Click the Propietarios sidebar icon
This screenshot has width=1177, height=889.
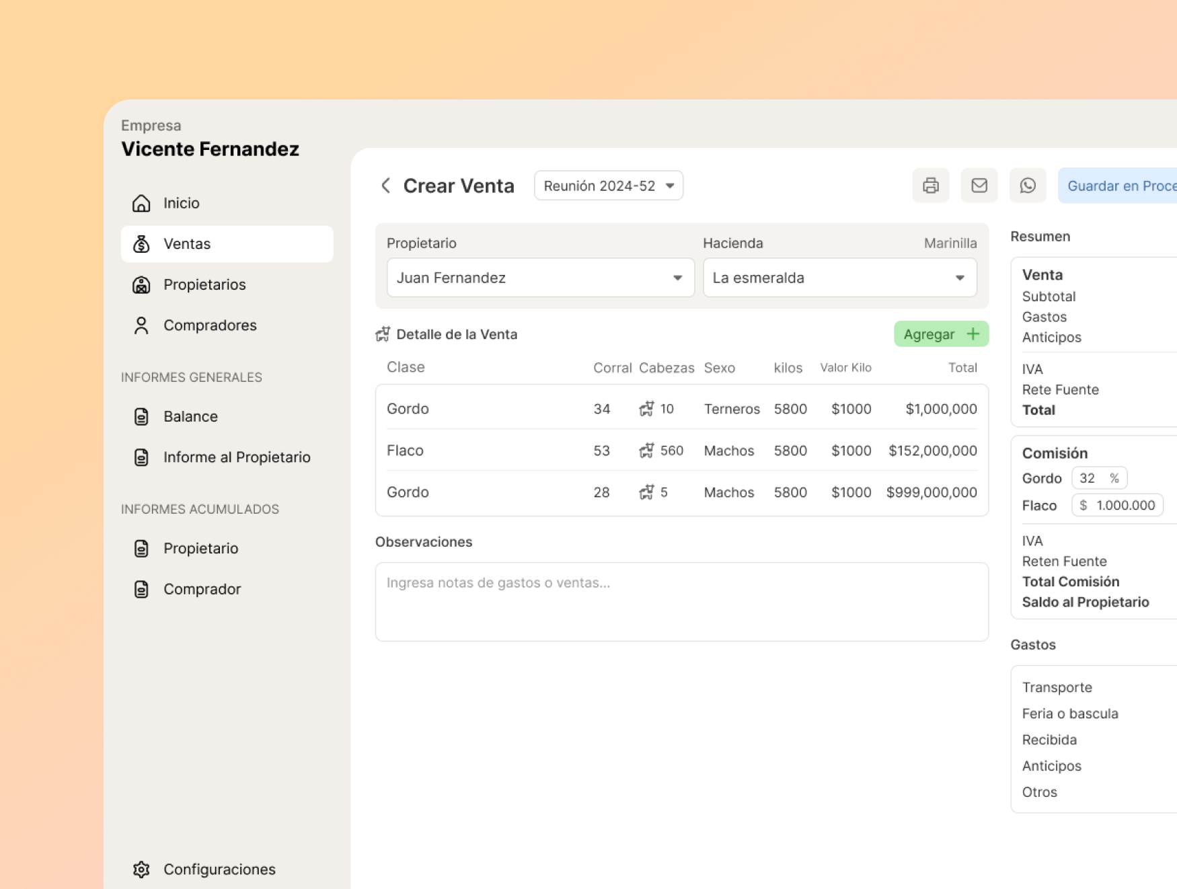point(141,285)
